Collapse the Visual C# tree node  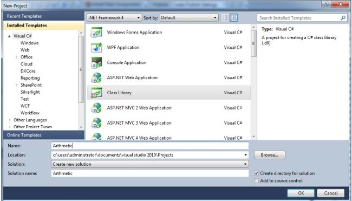(9, 36)
